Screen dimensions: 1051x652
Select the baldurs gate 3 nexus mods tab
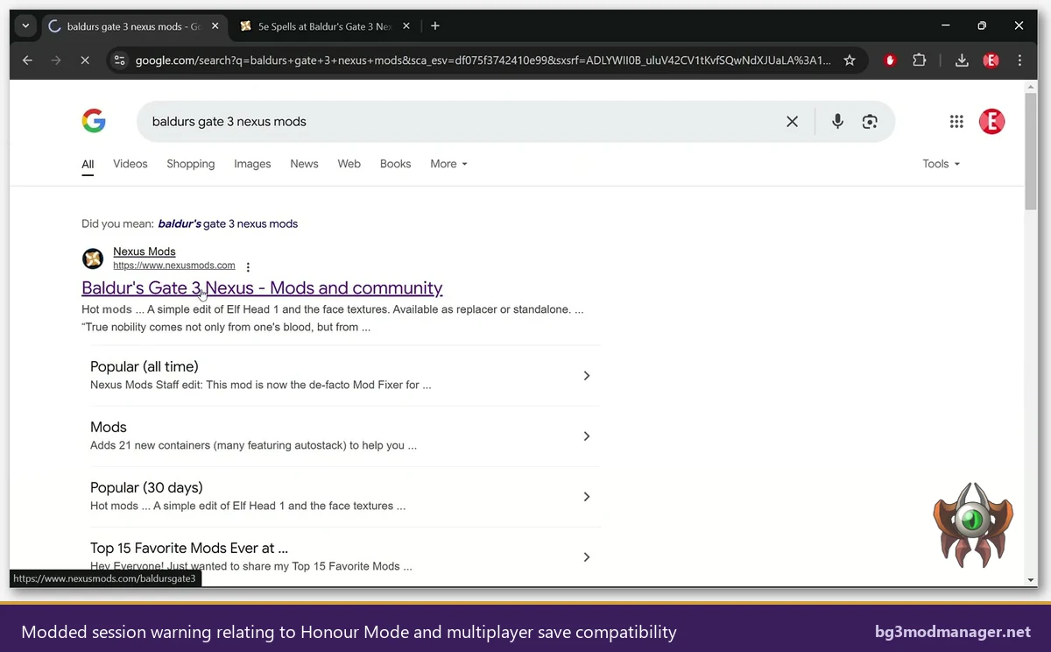point(132,26)
